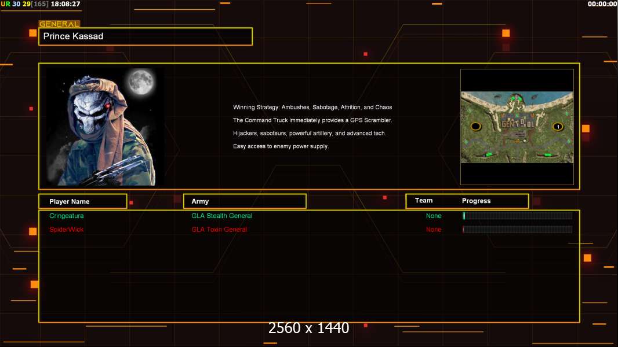Click the Progress column label

[x=476, y=201]
